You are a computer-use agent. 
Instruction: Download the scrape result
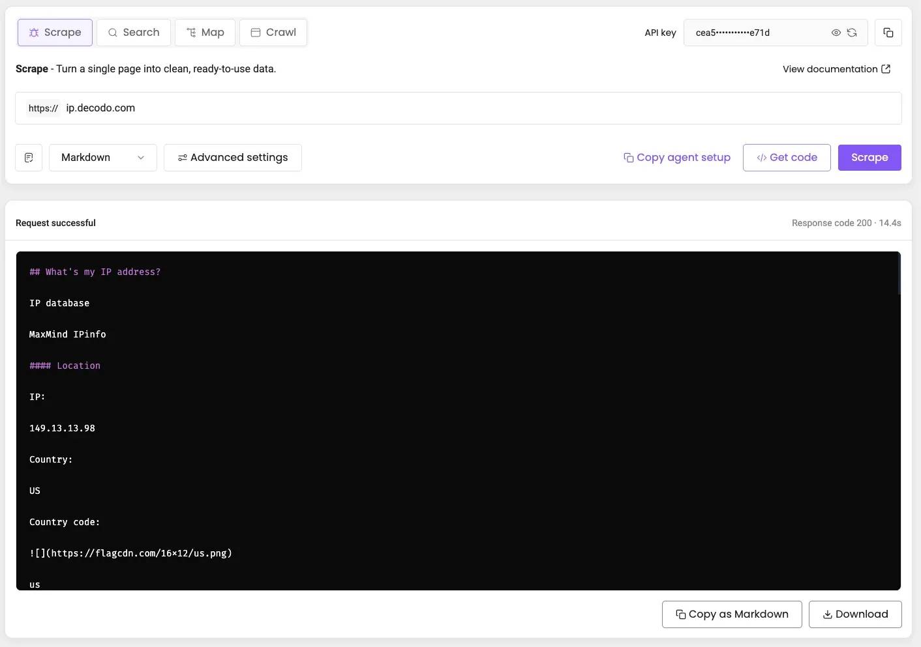coord(855,614)
